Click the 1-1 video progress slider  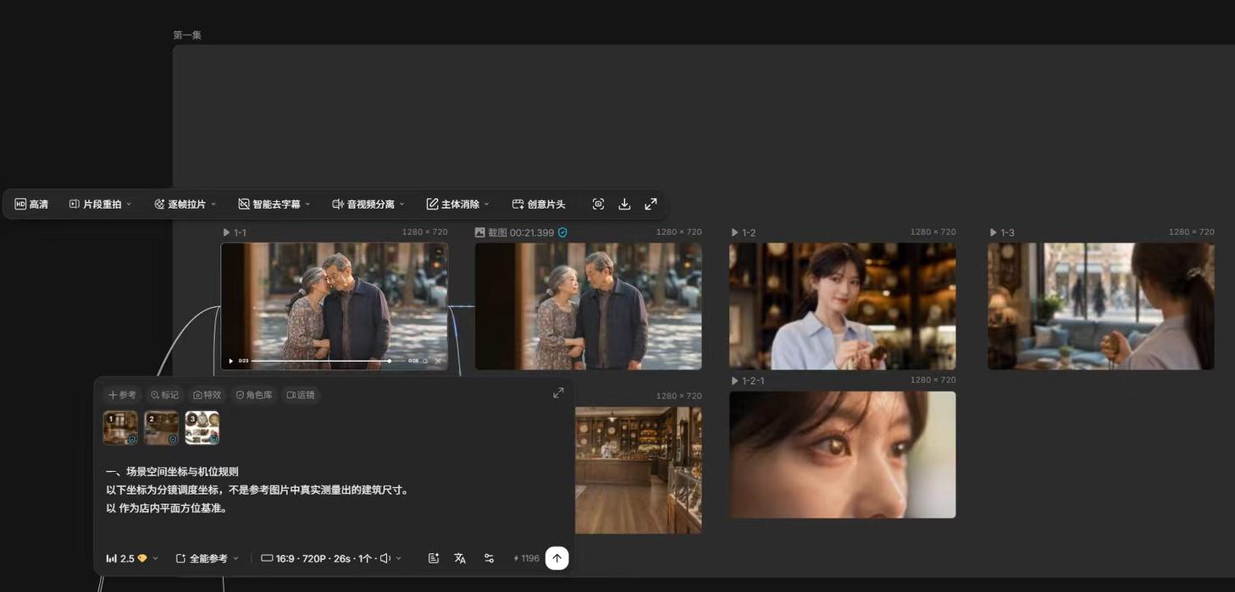click(328, 361)
